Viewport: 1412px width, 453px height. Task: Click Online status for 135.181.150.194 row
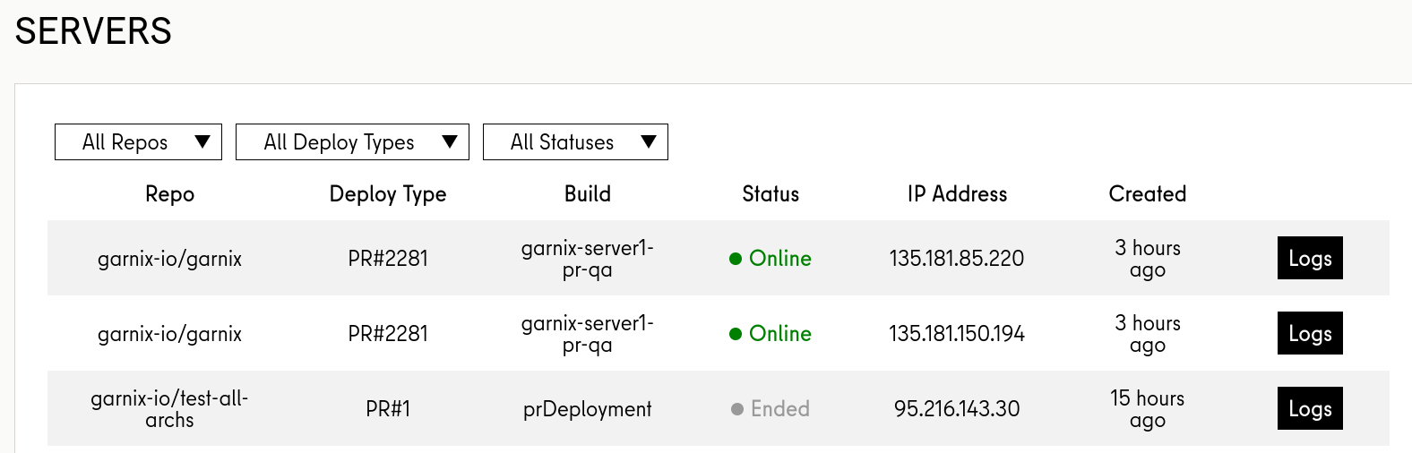[771, 334]
